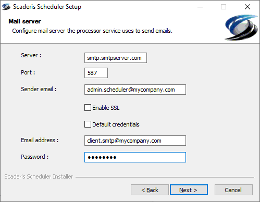Viewport: 260px width, 202px height.
Task: Go back with the Back button
Action: pyautogui.click(x=150, y=190)
